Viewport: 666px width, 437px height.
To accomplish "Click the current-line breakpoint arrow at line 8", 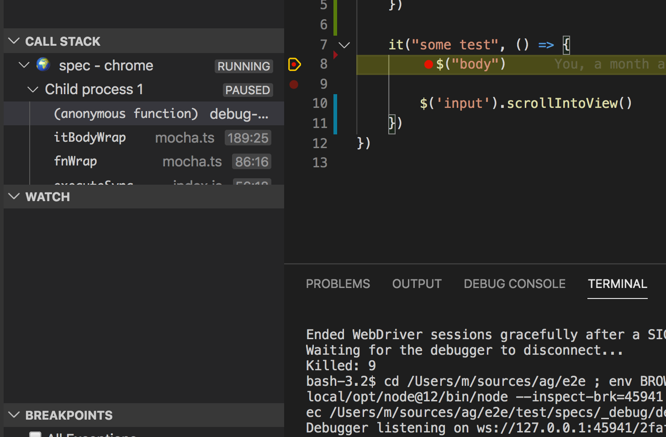I will point(295,64).
